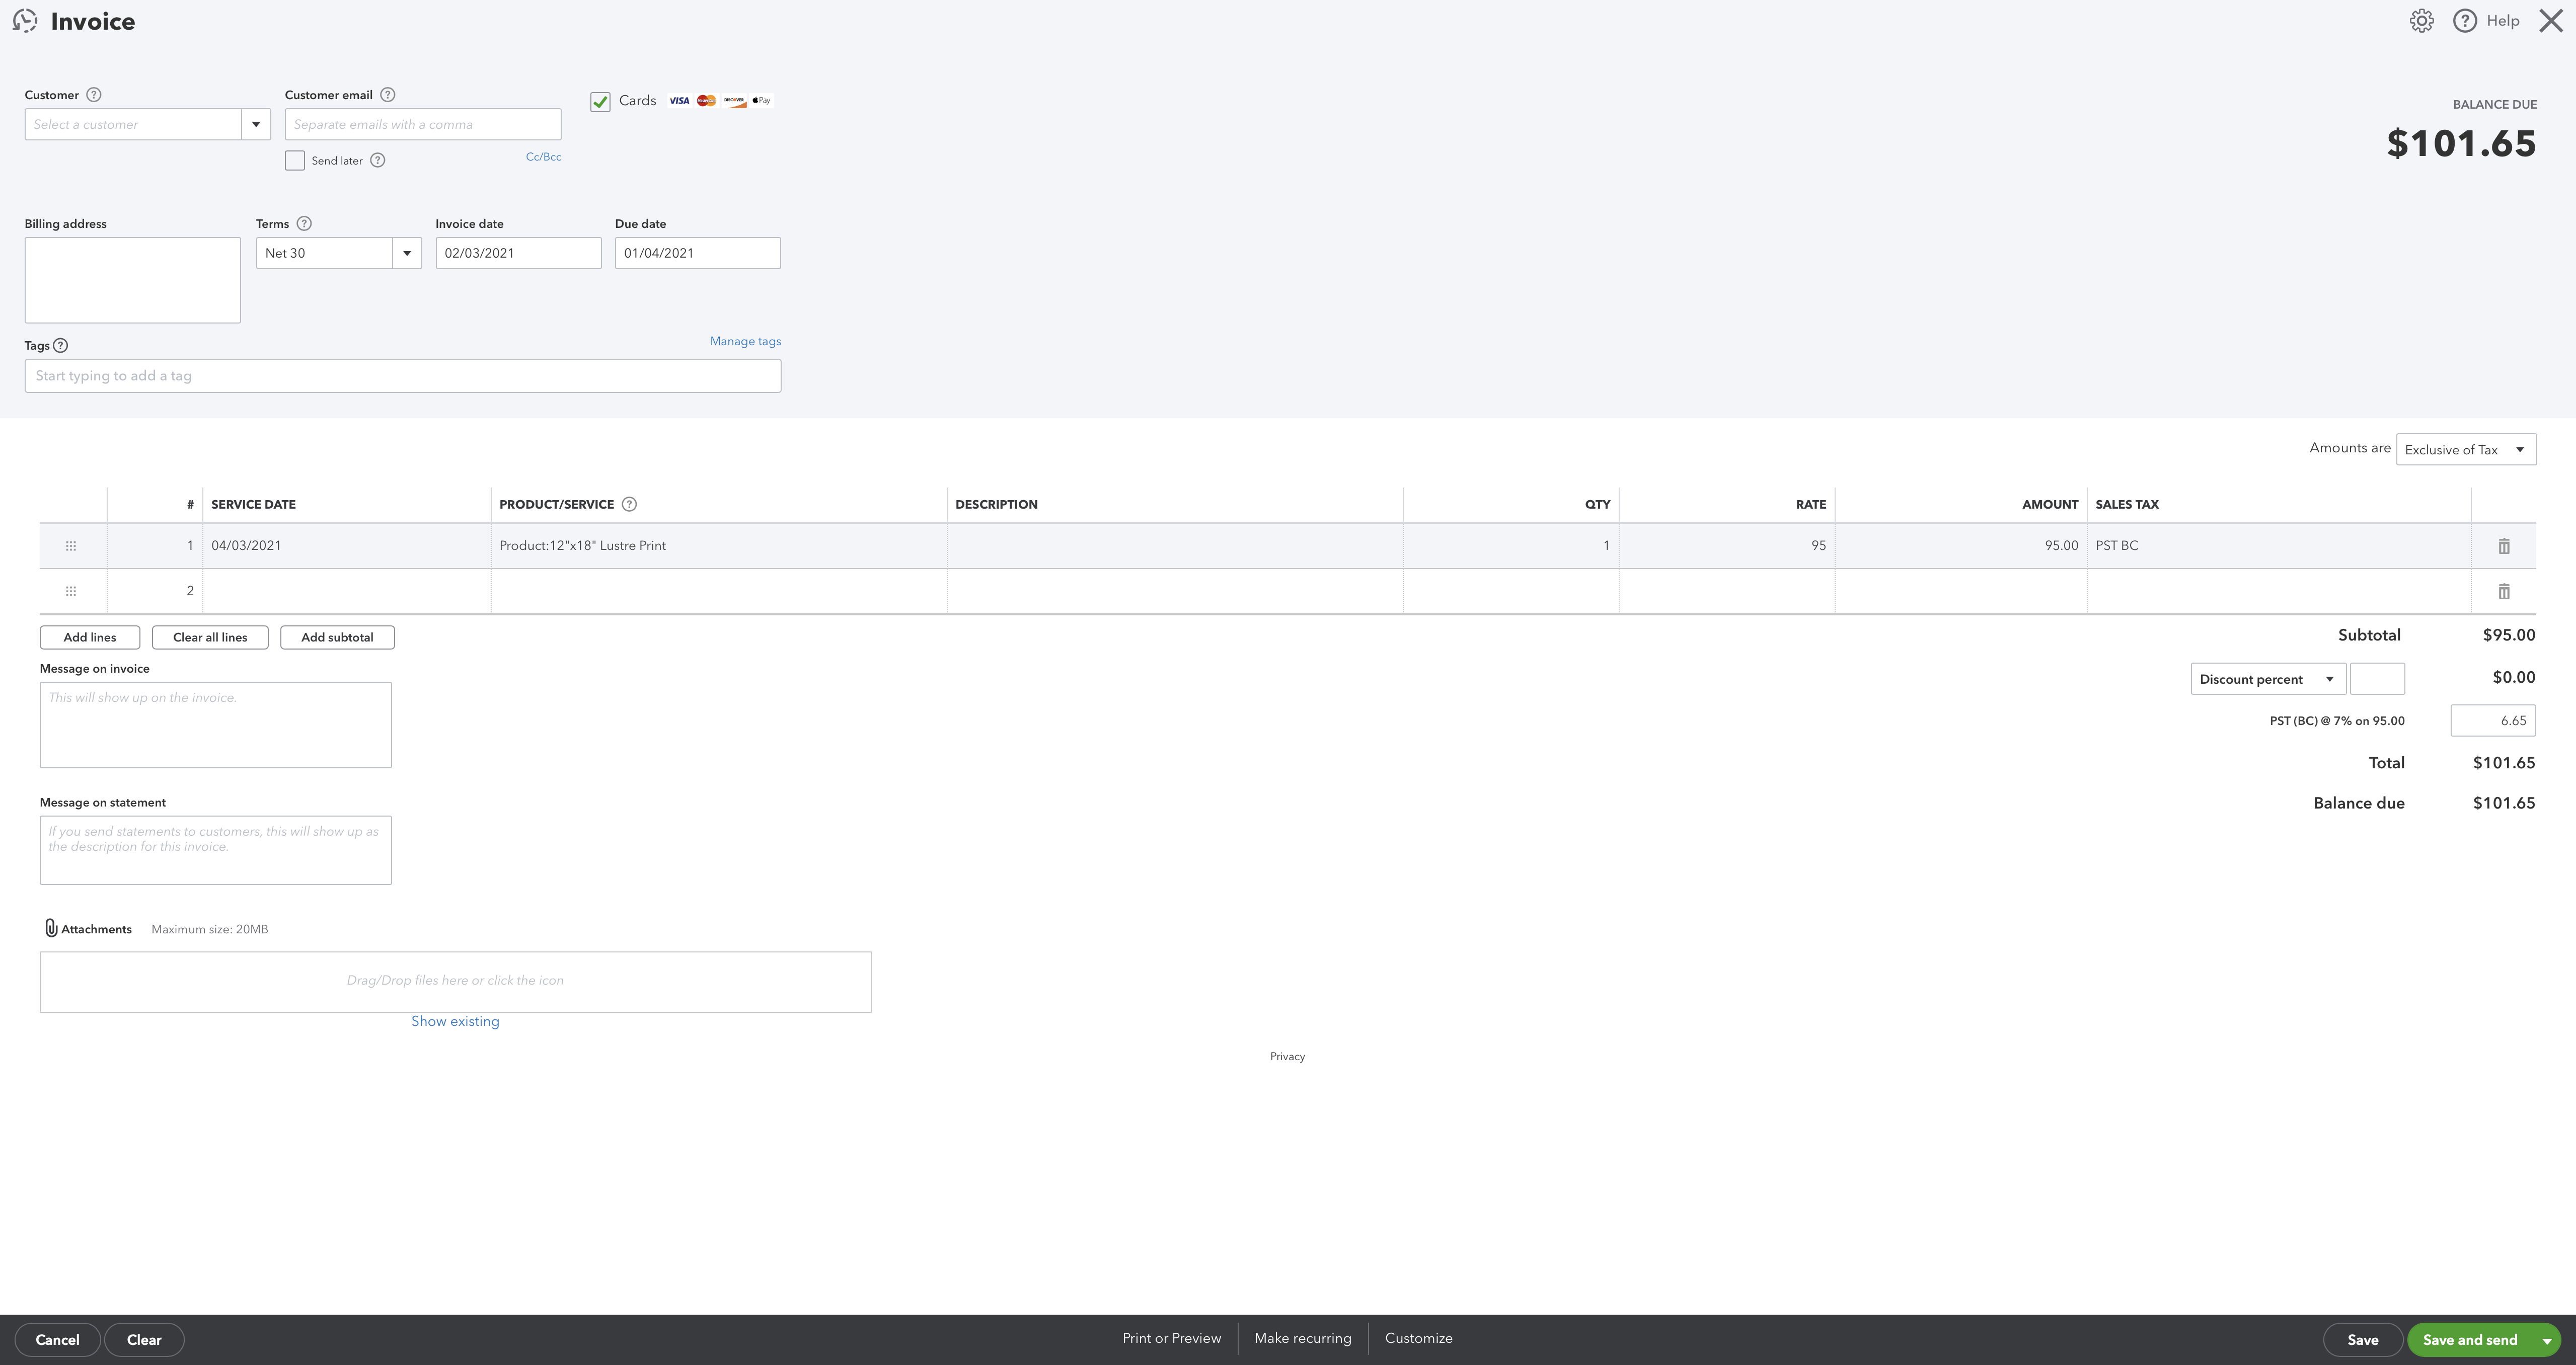Open the Customer dropdown arrow

click(x=256, y=125)
